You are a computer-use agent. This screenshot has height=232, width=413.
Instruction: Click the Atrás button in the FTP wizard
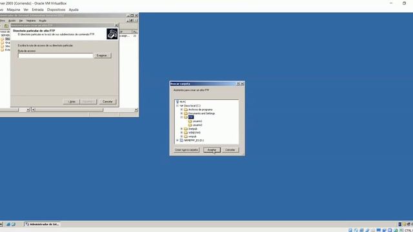click(72, 102)
